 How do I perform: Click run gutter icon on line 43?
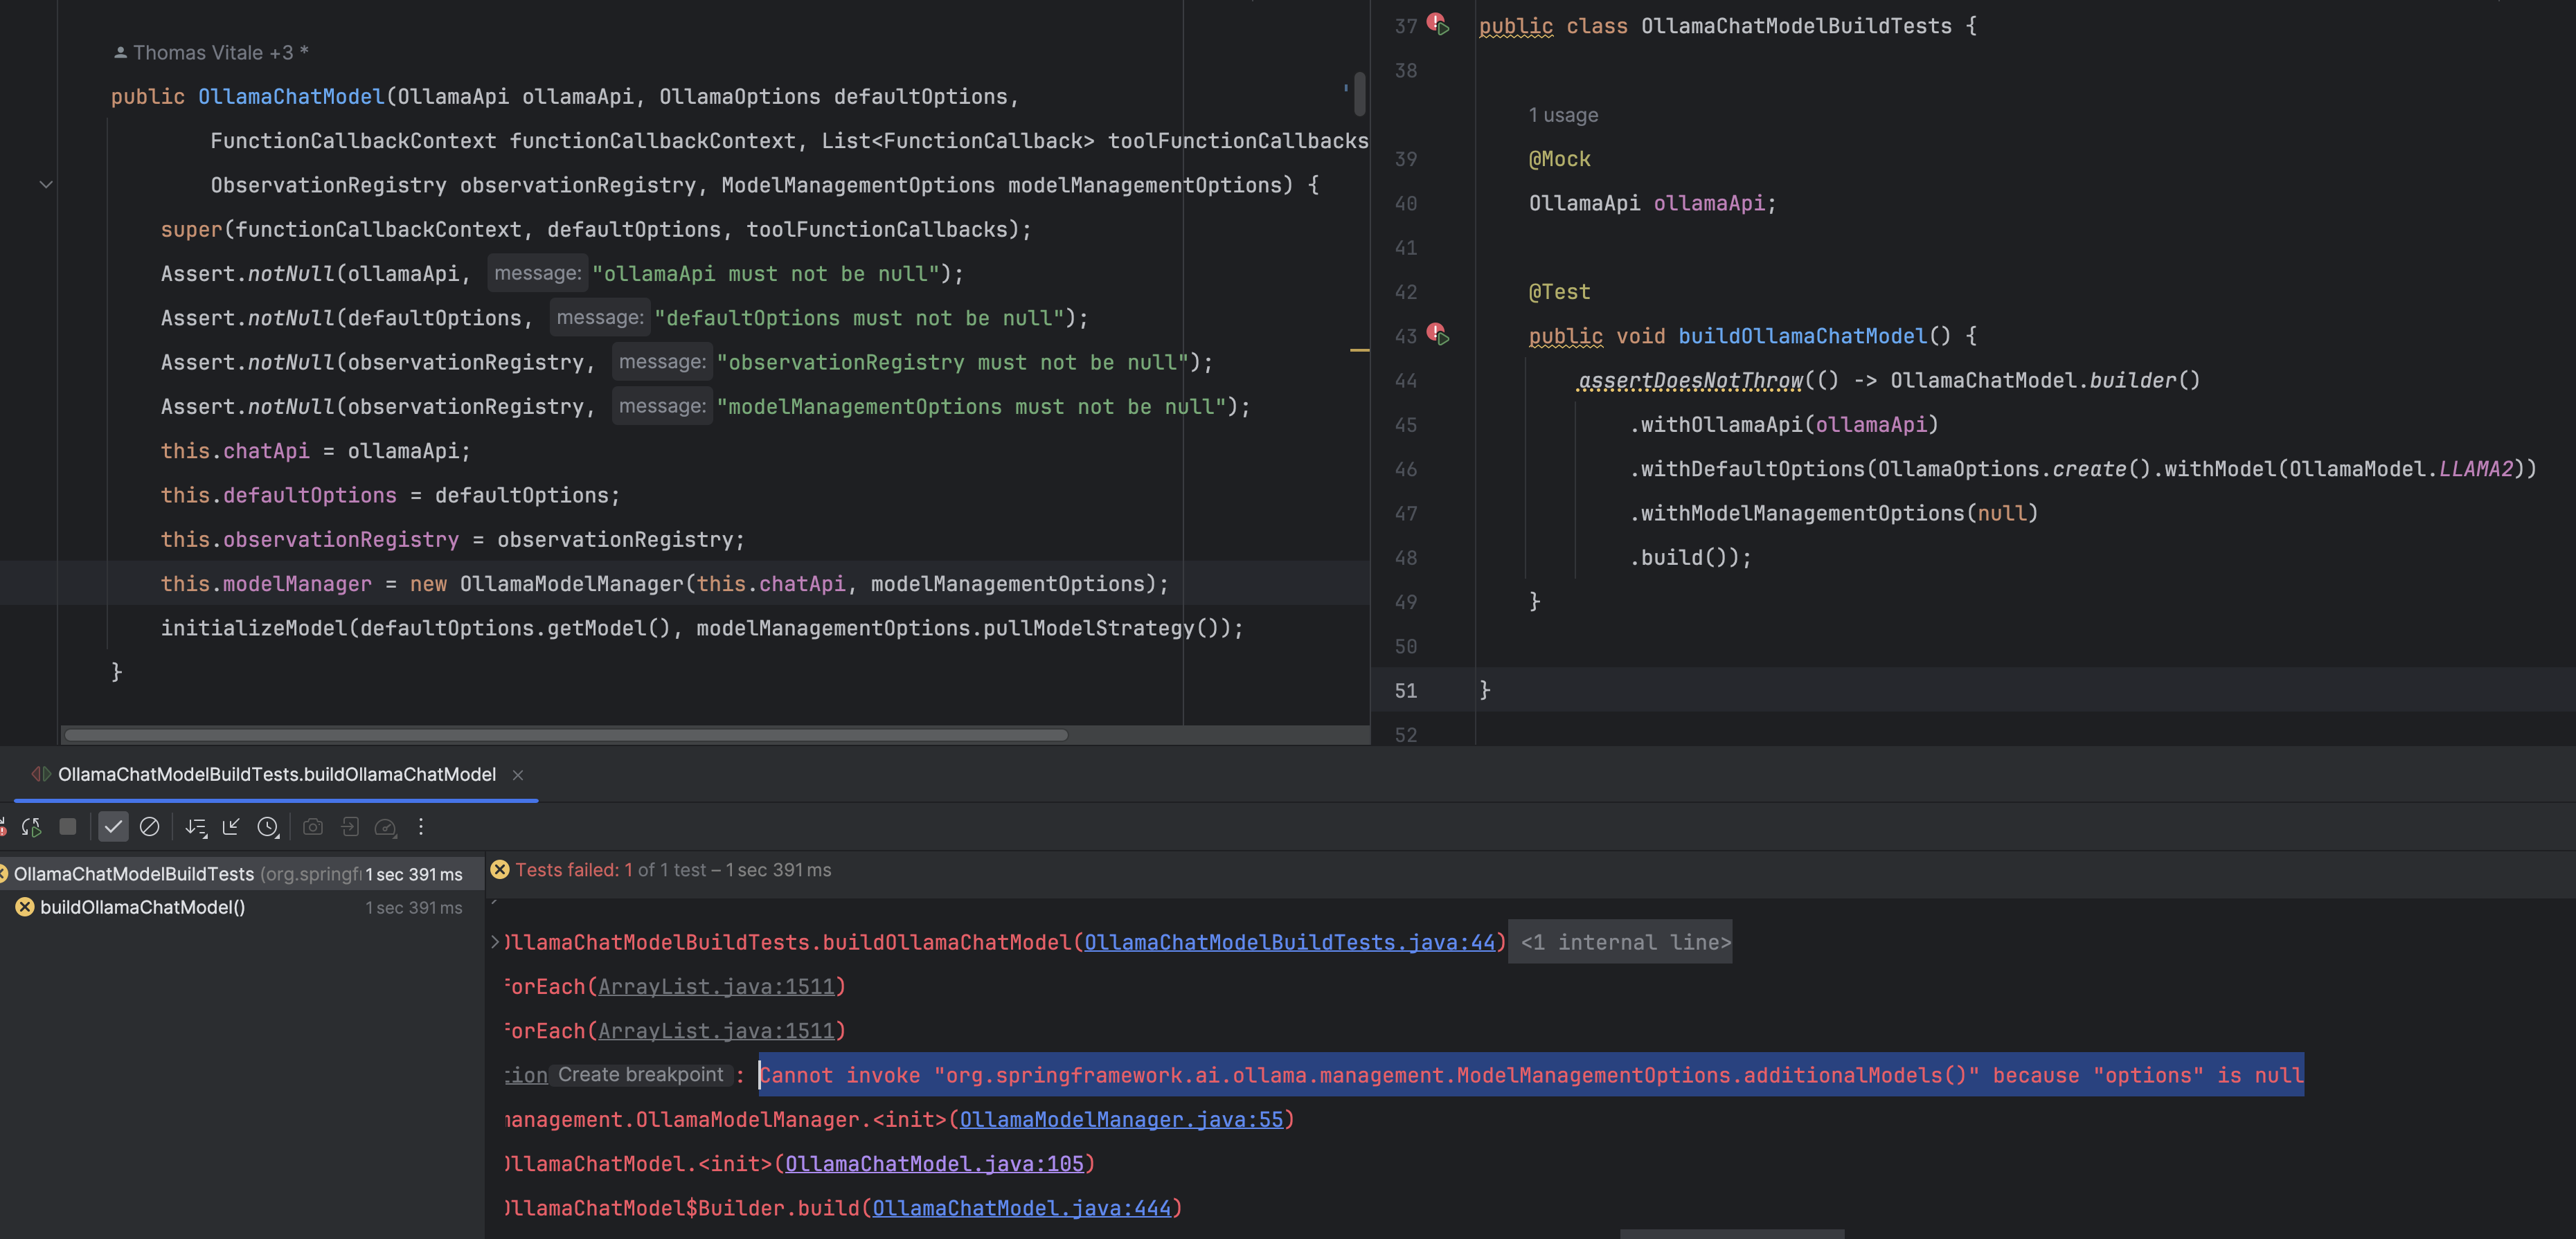(1439, 334)
